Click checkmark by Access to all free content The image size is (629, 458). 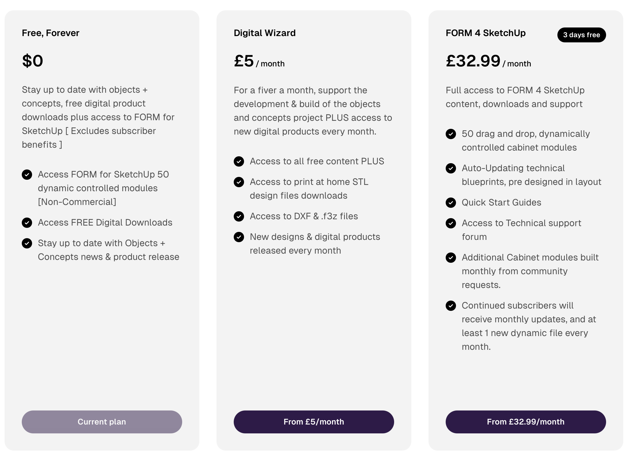[239, 161]
